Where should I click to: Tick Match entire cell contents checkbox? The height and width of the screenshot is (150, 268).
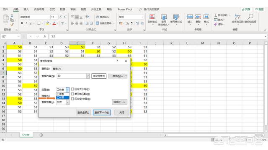(x=72, y=94)
